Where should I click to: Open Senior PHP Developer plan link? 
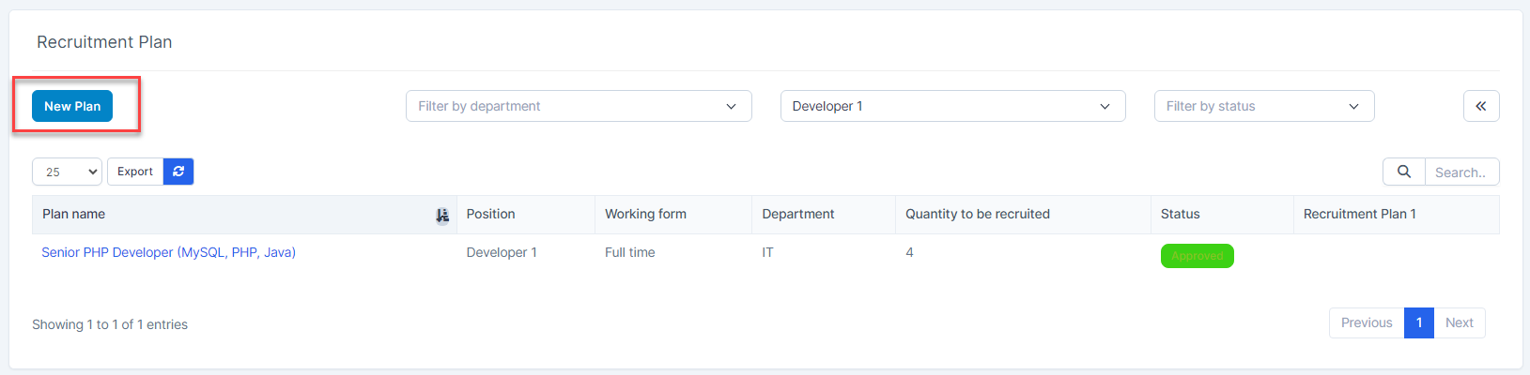pyautogui.click(x=168, y=252)
